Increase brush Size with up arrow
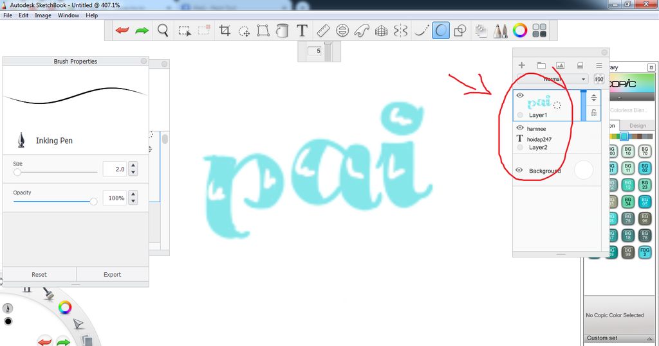The image size is (659, 346). point(133,165)
